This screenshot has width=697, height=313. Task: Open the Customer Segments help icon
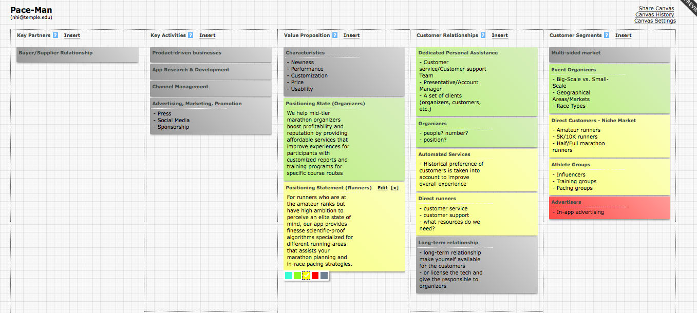point(607,35)
